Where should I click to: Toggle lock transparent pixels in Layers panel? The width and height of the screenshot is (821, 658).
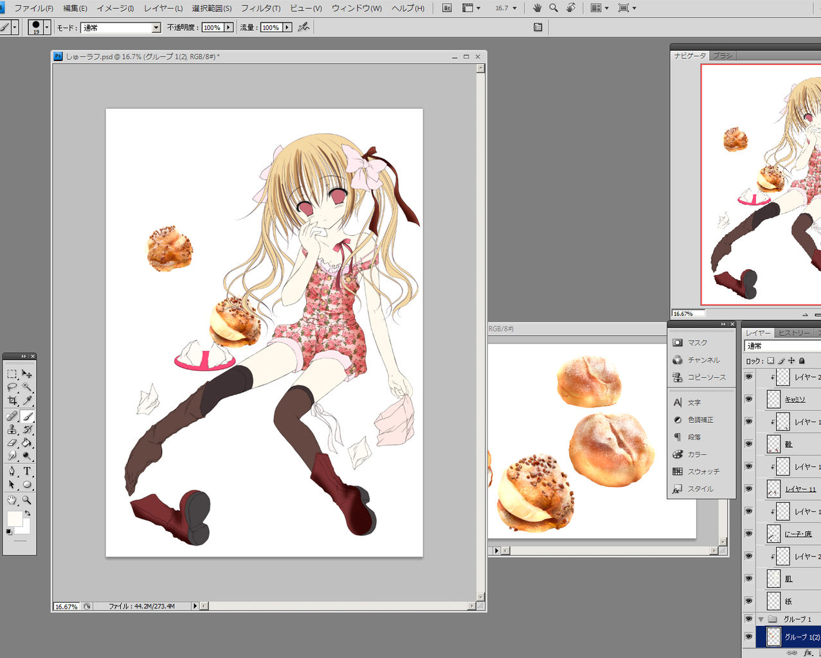(771, 361)
